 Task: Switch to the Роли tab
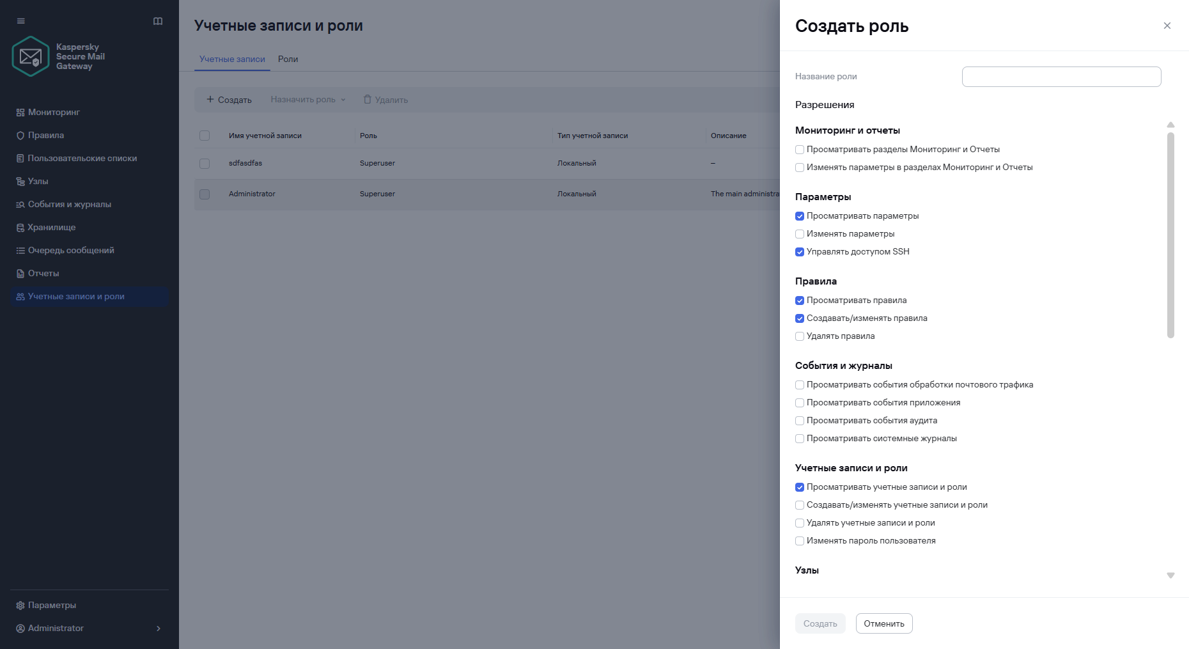click(x=288, y=59)
